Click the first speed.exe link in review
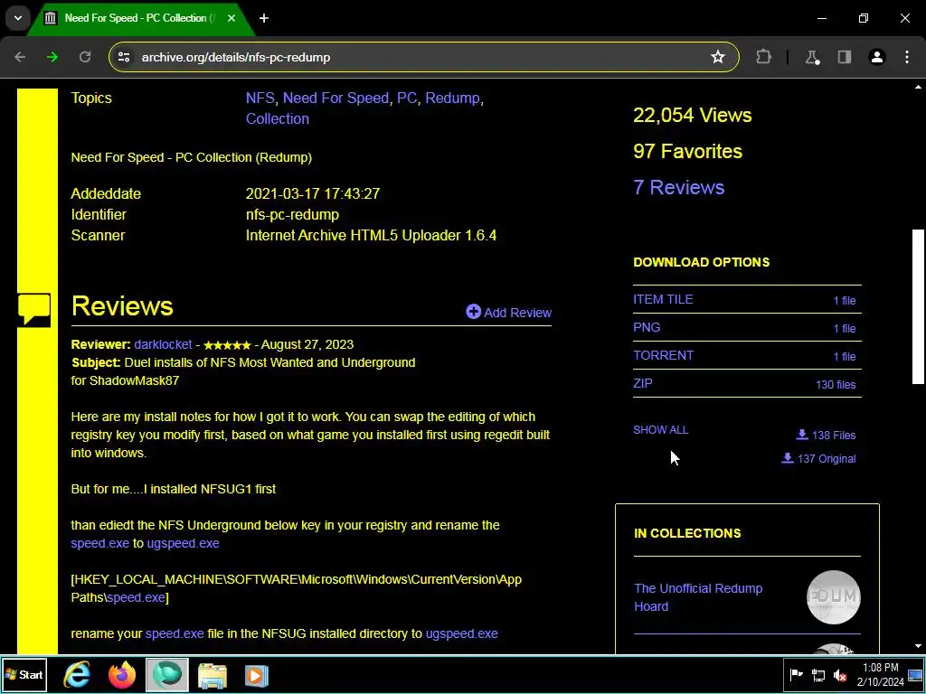Screen dimensions: 926x694 [99, 543]
